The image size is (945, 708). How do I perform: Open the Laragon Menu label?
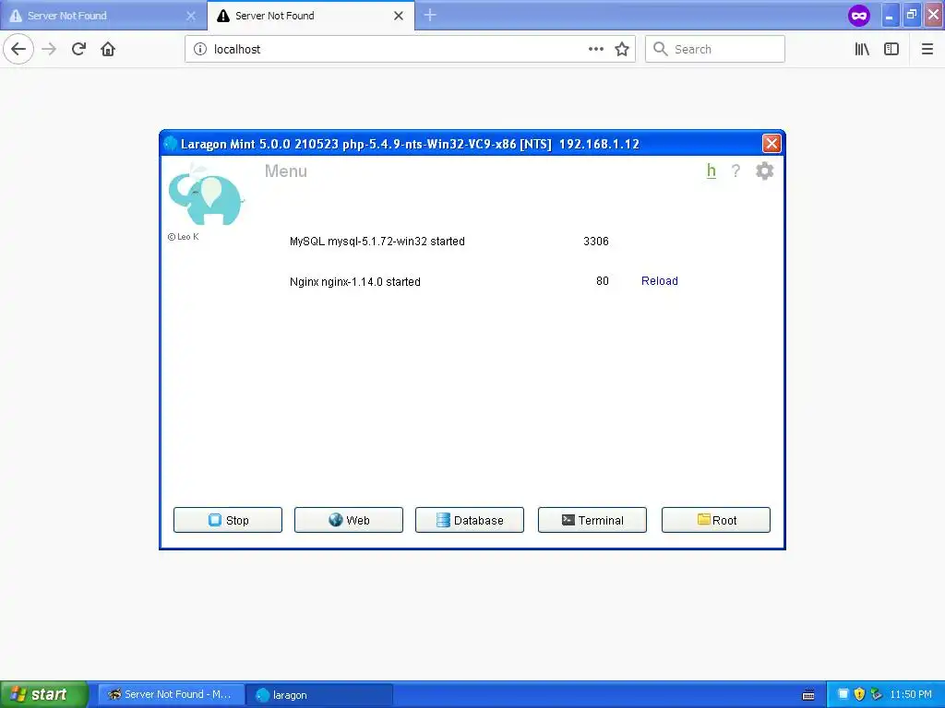286,171
